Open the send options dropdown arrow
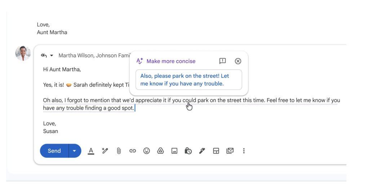The height and width of the screenshot is (190, 369). [75, 151]
